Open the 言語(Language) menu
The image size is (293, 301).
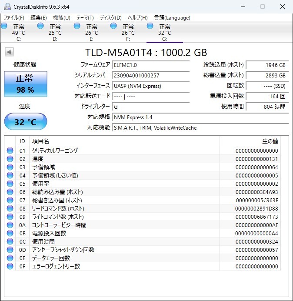172,18
